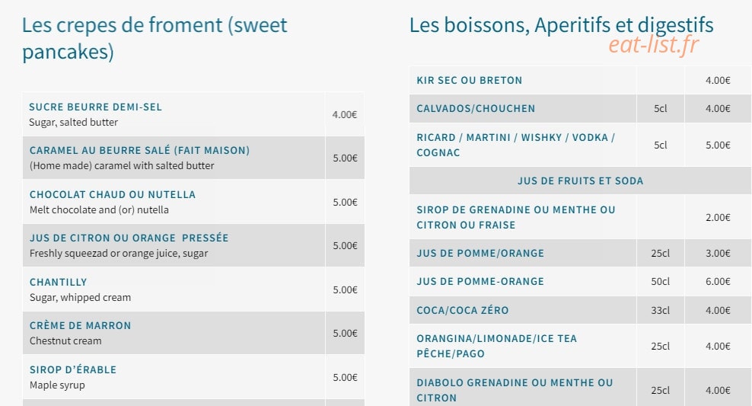Click Les boissons, Aperitifs et digestifs heading
This screenshot has height=406, width=752.
pyautogui.click(x=562, y=25)
